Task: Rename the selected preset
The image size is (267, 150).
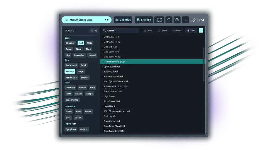Action: pyautogui.click(x=177, y=31)
